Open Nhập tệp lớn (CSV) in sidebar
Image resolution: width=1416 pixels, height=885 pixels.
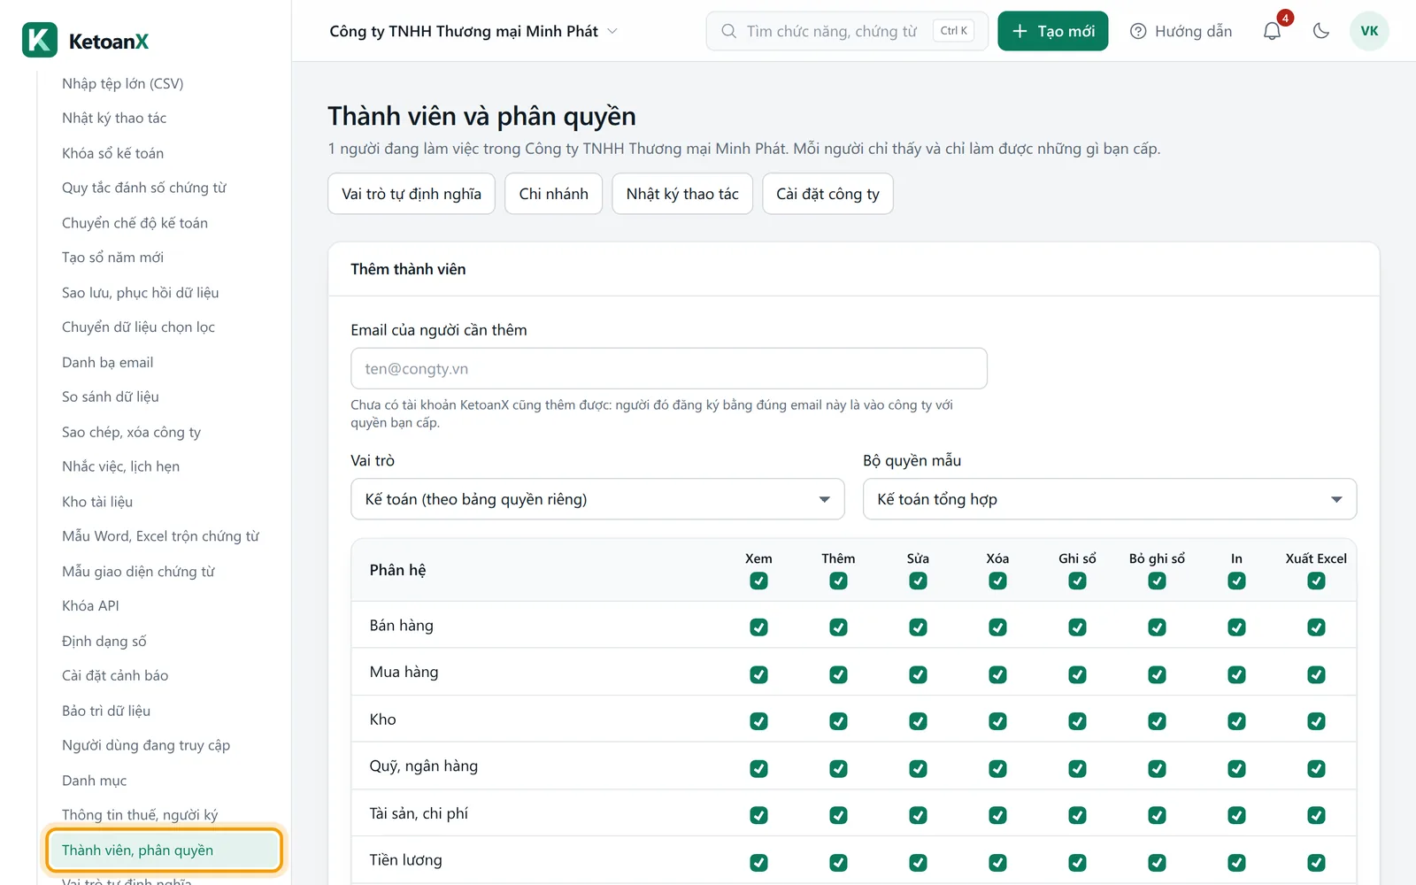[x=123, y=83]
